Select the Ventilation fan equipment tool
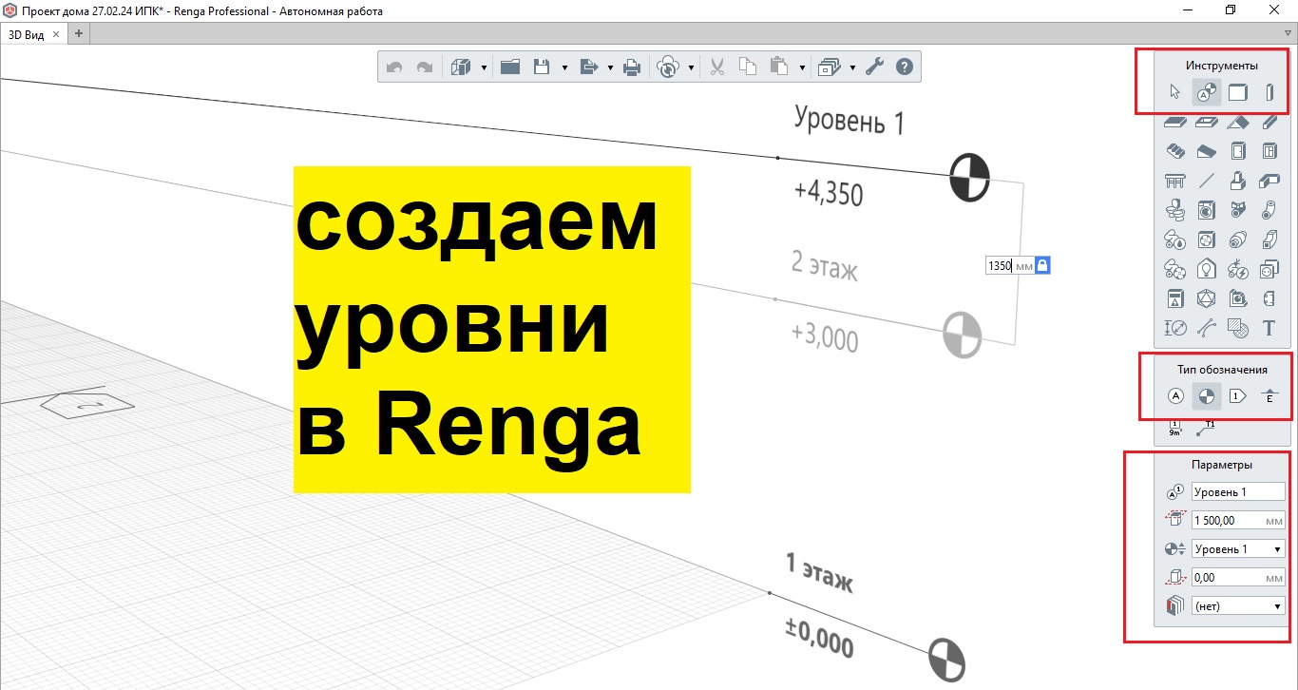The width and height of the screenshot is (1298, 690). pyautogui.click(x=1206, y=240)
